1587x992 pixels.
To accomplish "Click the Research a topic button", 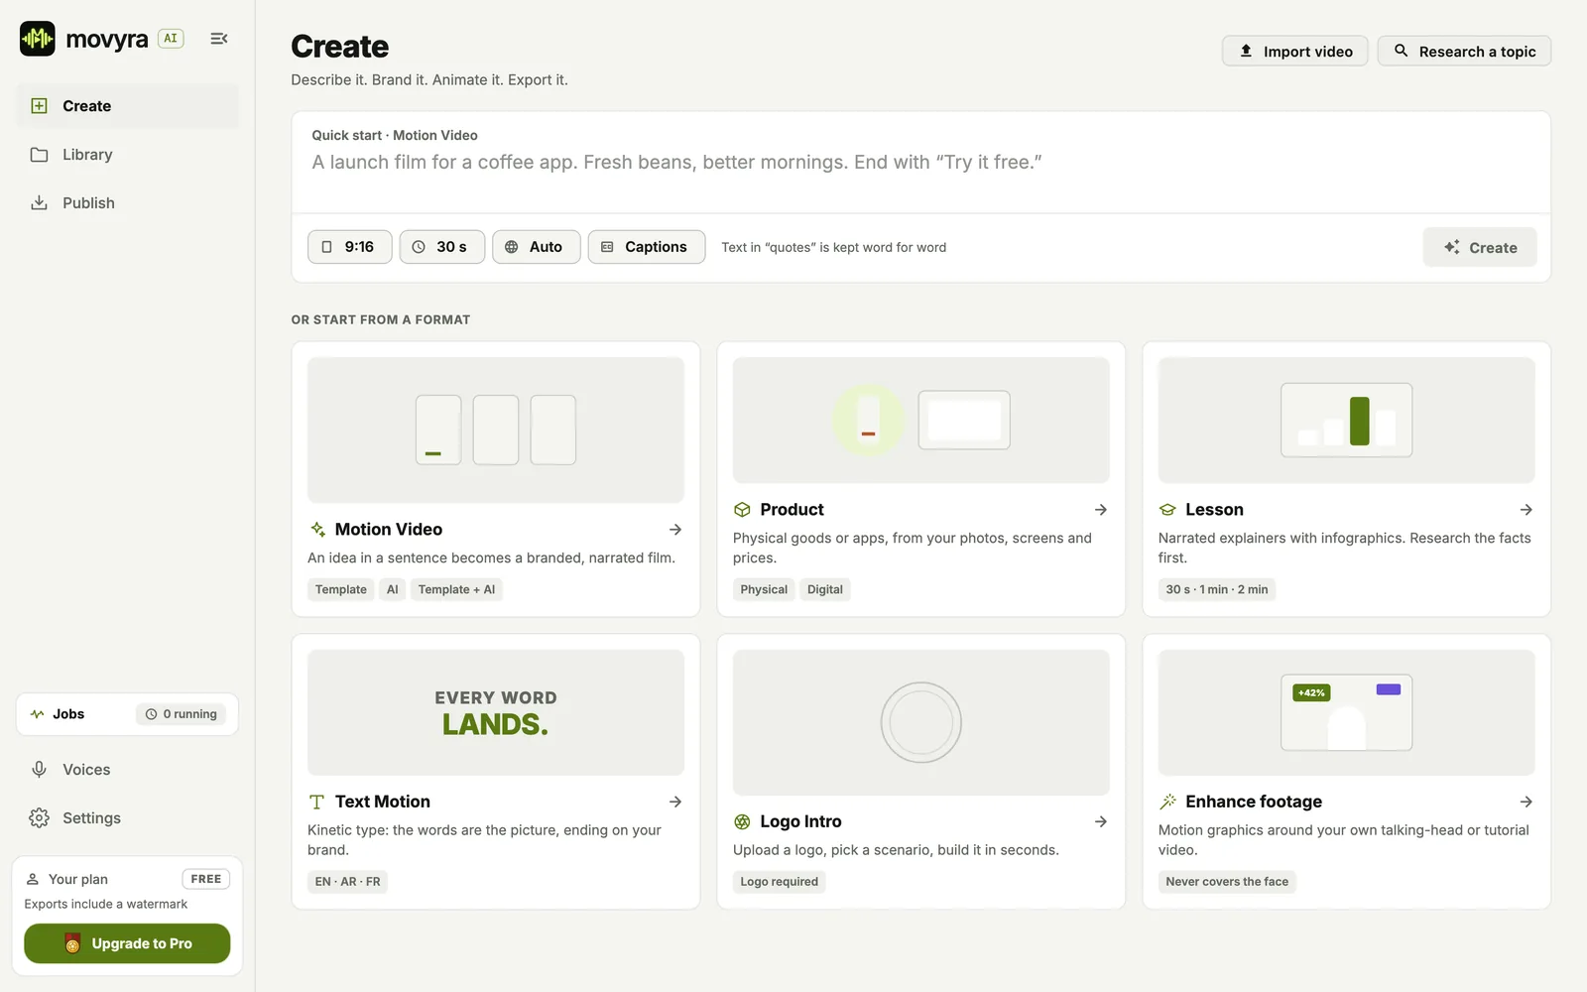I will click(1464, 52).
